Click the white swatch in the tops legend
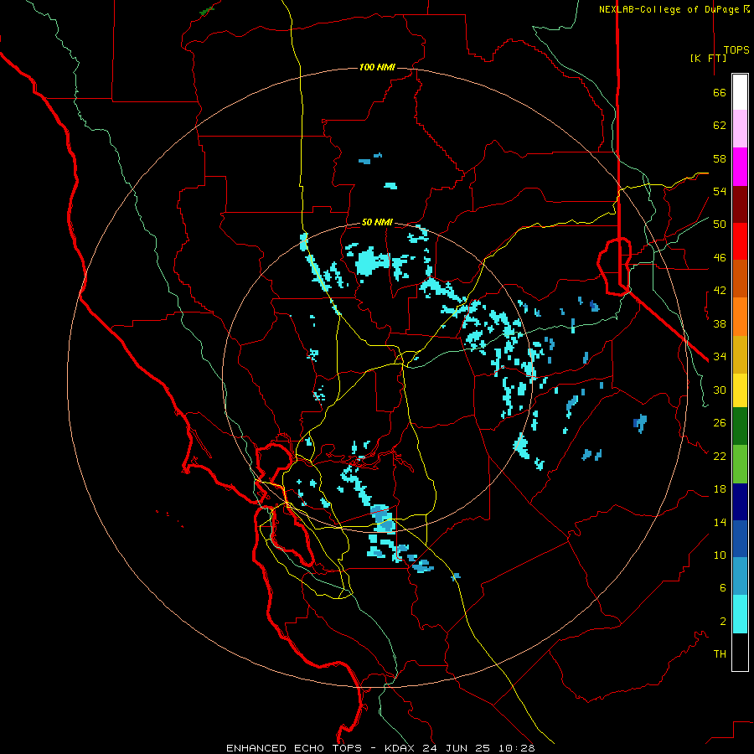 (740, 92)
